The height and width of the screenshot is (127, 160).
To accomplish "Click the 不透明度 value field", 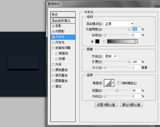I will [136, 29].
